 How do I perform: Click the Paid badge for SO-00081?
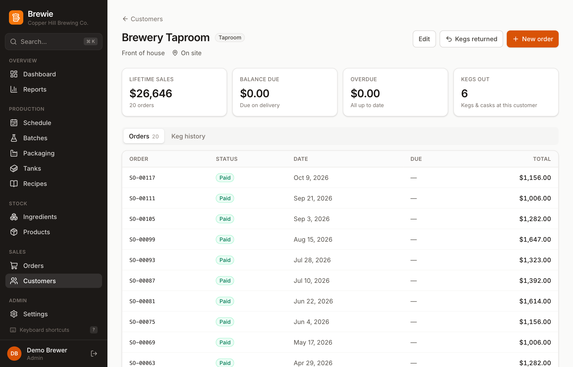pos(225,301)
